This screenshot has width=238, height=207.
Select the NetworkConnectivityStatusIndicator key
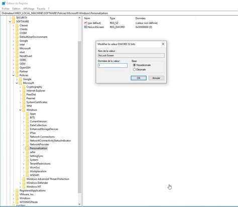[x=50, y=140]
